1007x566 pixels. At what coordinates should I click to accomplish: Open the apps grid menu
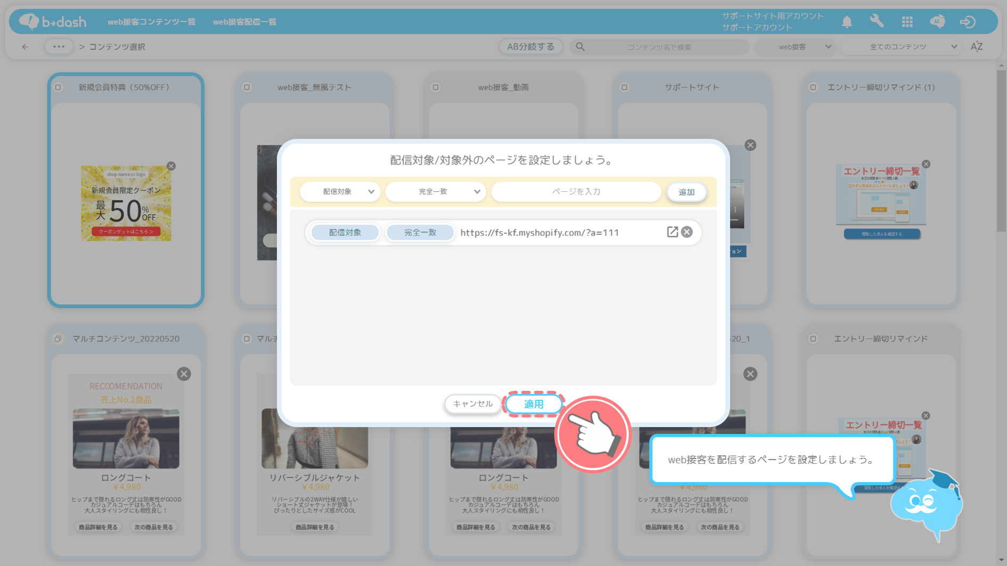click(x=907, y=22)
